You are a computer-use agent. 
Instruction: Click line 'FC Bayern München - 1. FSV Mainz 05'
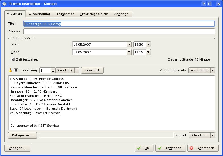pyautogui.click(x=39, y=83)
